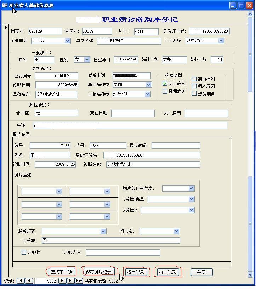Click the 专业工龄 field
The image size is (256, 289).
coord(217,59)
